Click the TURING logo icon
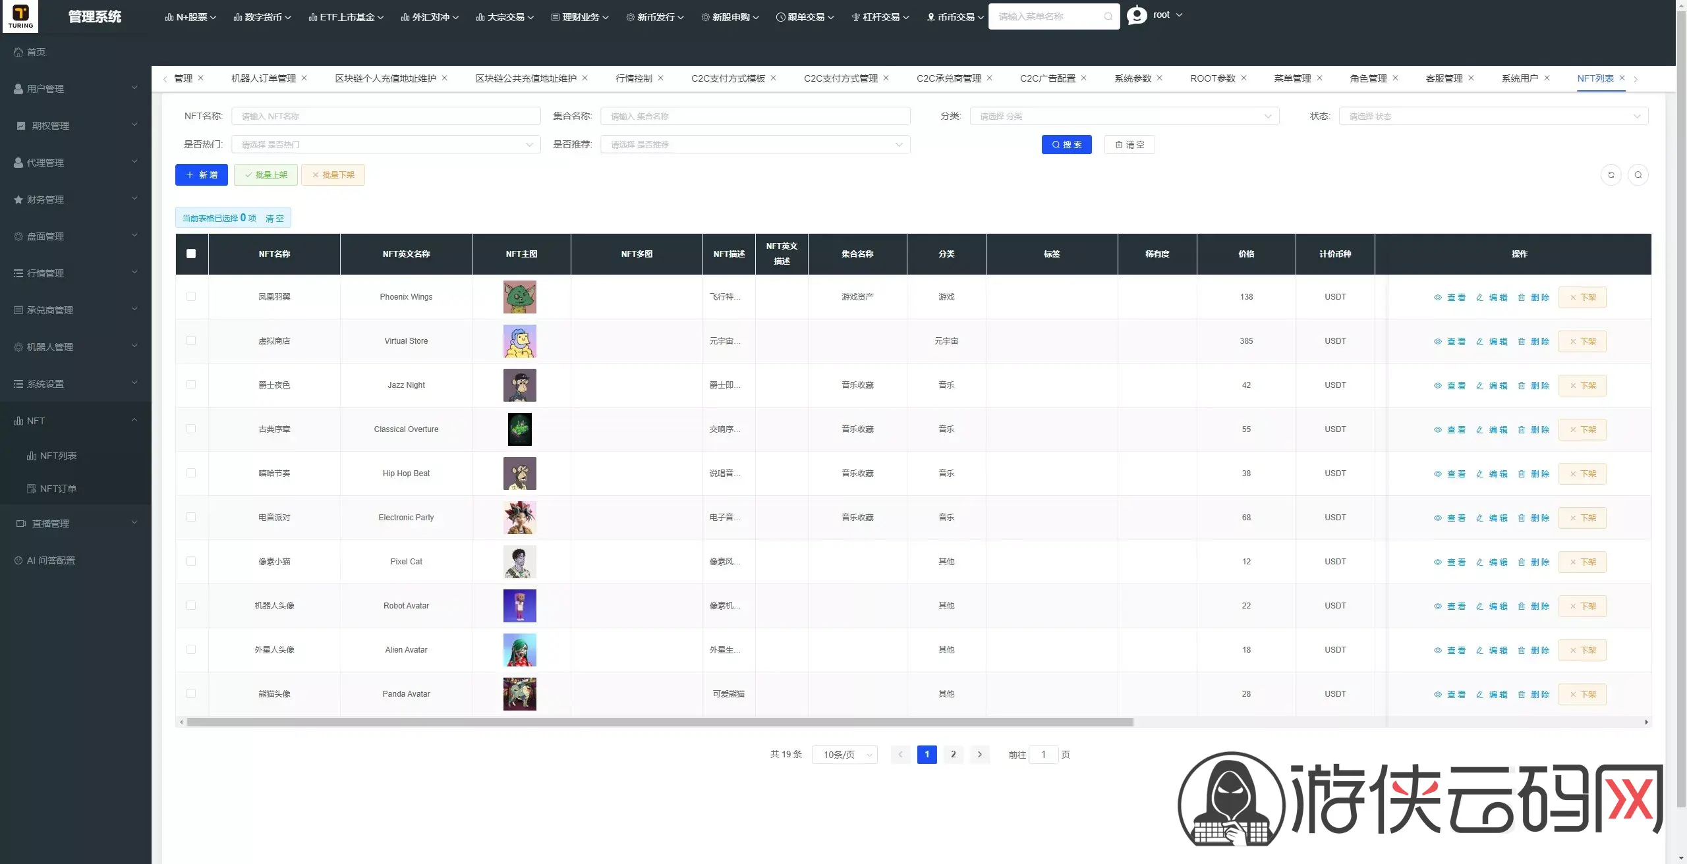The height and width of the screenshot is (864, 1687). click(20, 16)
